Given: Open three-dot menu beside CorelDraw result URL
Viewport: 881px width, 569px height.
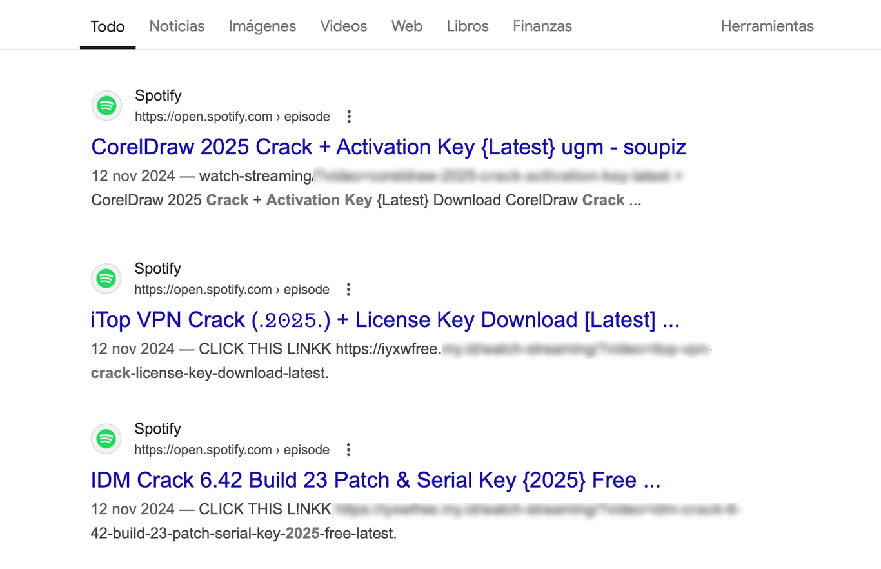Looking at the screenshot, I should (349, 117).
